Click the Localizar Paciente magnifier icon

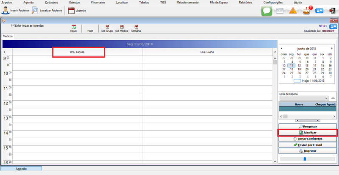tap(35, 11)
